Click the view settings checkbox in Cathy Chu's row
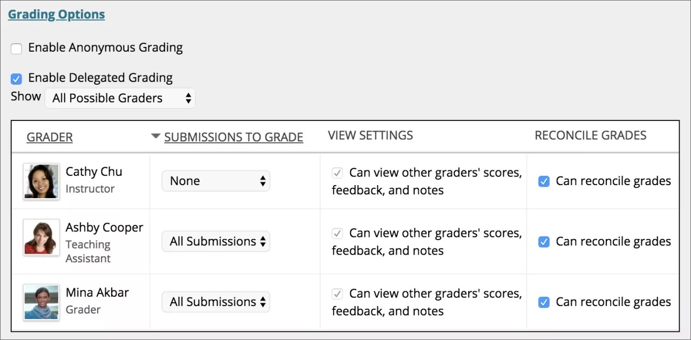Screen dimensions: 691x340 [x=337, y=173]
